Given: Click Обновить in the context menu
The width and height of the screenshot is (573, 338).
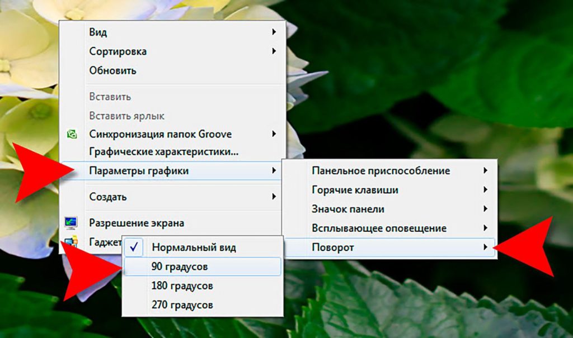Looking at the screenshot, I should coord(112,70).
